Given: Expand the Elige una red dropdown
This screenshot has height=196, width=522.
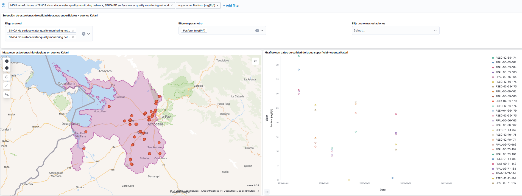Looking at the screenshot, I should pos(88,34).
